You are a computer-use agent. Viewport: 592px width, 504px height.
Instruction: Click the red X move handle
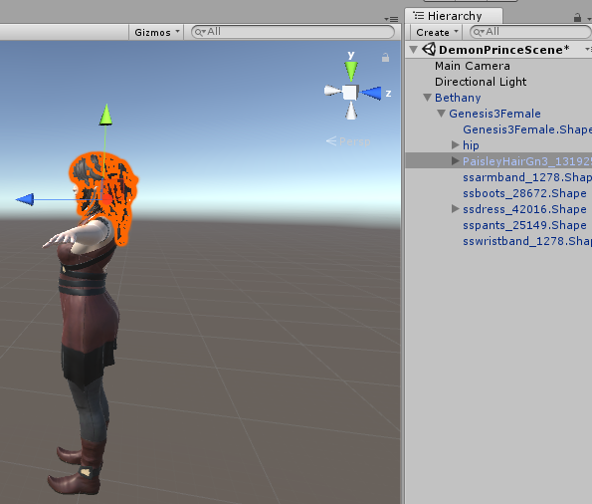tap(106, 199)
